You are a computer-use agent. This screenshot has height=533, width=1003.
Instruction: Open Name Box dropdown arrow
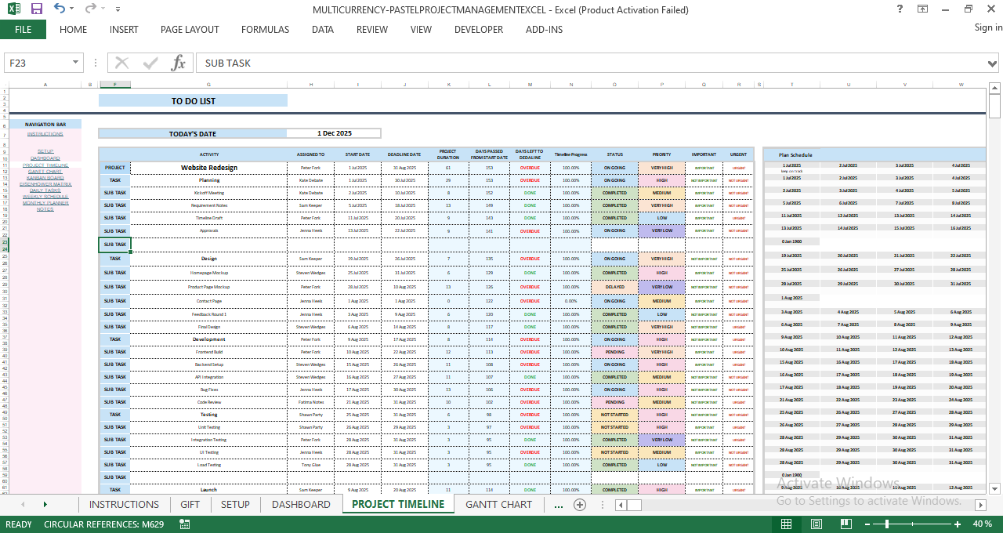coord(76,63)
